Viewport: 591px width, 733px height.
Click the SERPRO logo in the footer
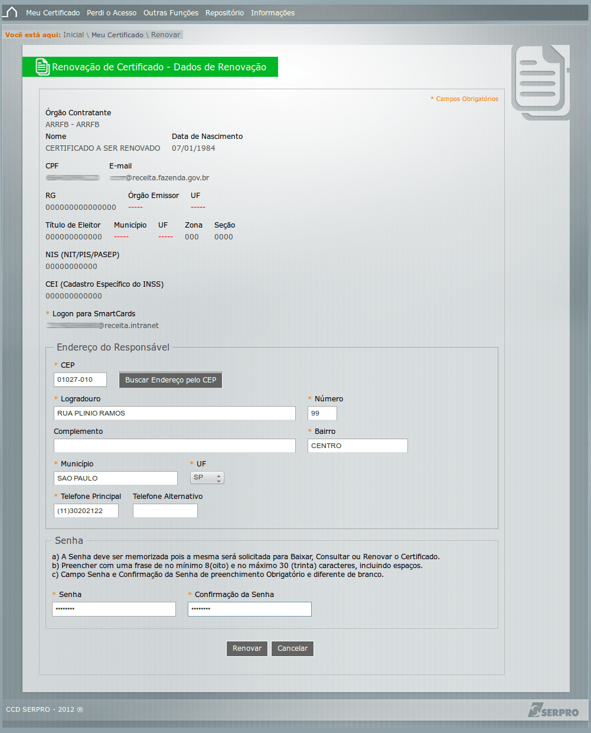click(553, 710)
